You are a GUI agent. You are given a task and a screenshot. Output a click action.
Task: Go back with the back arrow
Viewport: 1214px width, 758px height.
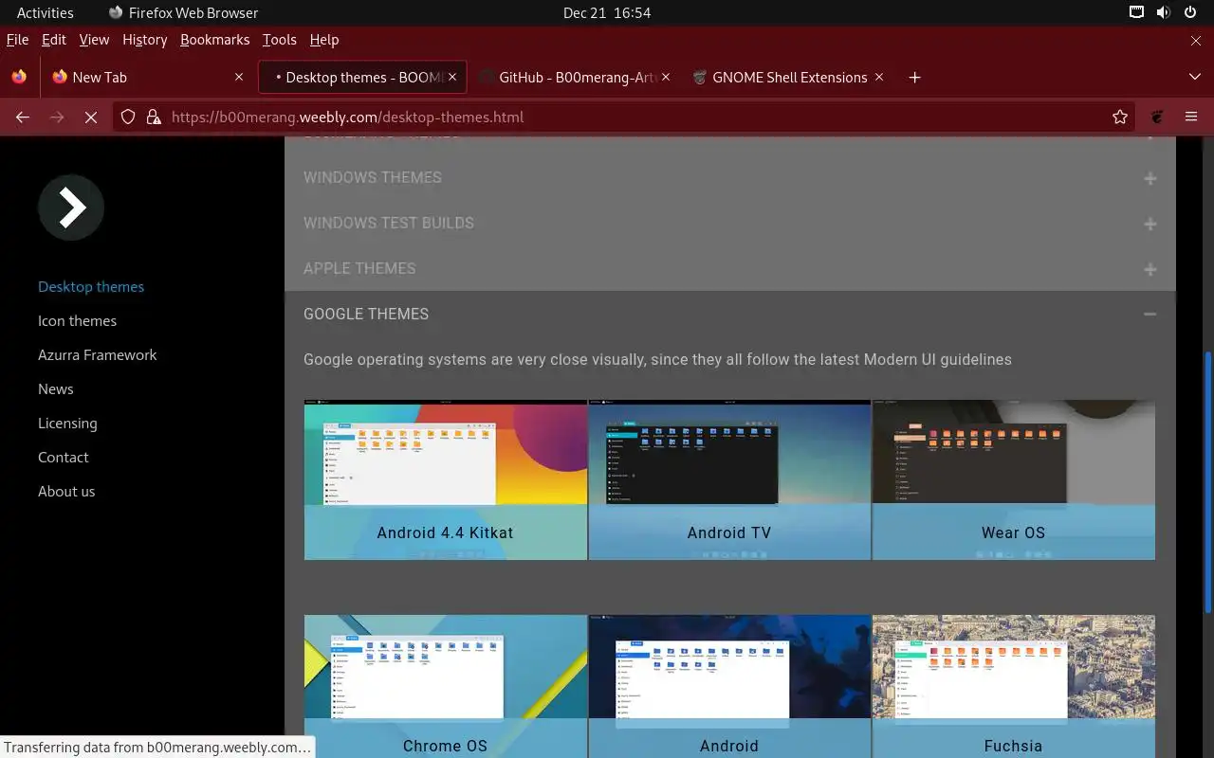point(23,117)
